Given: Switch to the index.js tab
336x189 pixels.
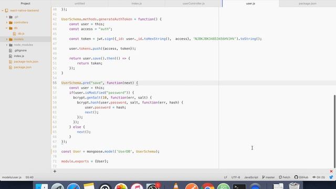Looking at the screenshot, I should 136,4.
